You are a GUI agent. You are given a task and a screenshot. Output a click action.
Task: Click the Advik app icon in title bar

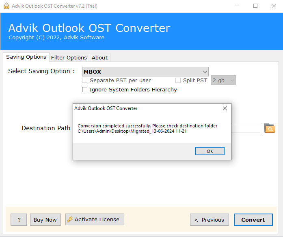[x=6, y=6]
